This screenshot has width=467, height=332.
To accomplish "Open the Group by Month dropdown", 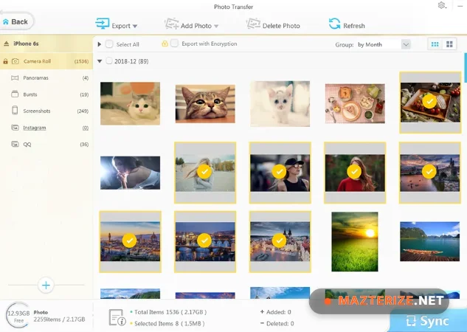I will pyautogui.click(x=406, y=45).
